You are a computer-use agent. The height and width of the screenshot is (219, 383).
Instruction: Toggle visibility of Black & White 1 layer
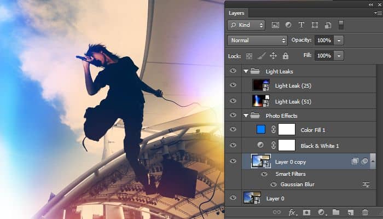tap(234, 145)
